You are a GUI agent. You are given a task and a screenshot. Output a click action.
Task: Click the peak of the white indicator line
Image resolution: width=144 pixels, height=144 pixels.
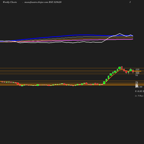click(120, 33)
